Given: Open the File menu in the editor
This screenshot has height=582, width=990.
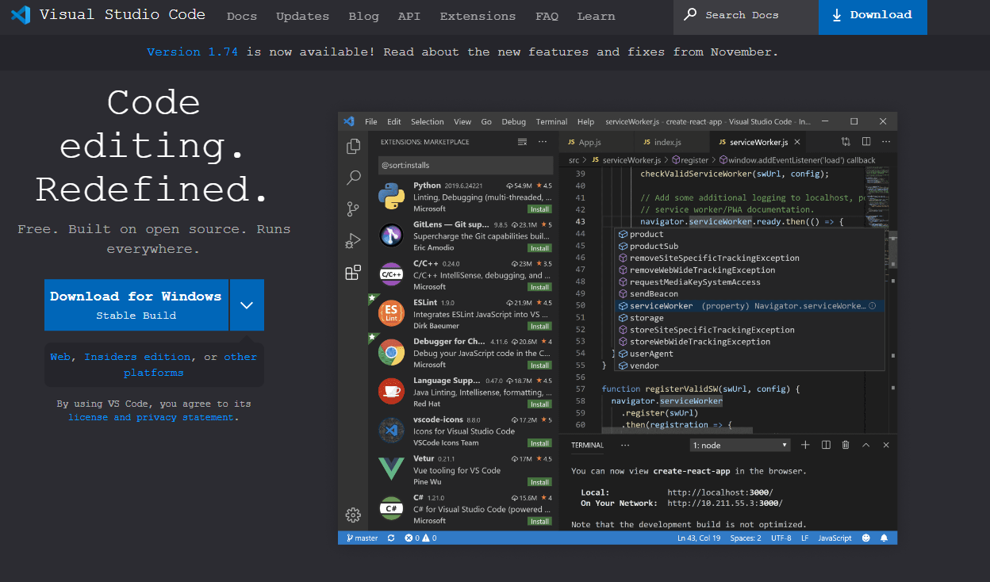Looking at the screenshot, I should coord(371,121).
